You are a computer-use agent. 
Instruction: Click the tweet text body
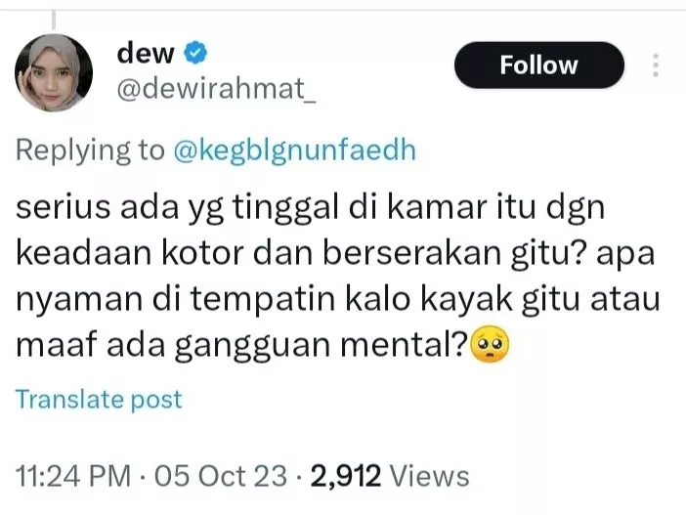point(338,277)
